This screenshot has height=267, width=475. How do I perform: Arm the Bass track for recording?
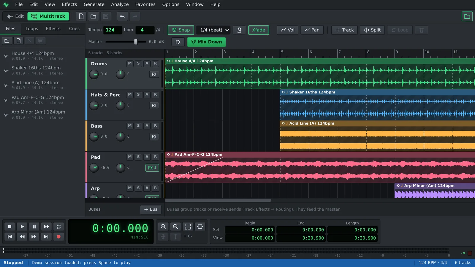155,126
